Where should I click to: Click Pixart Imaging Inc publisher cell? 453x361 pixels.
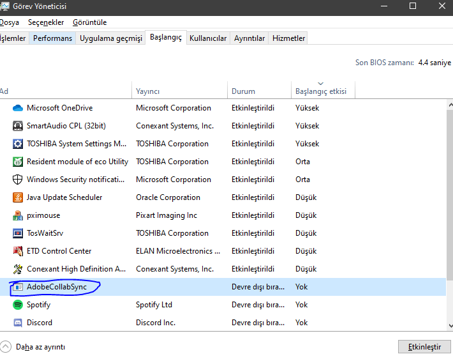coord(167,215)
